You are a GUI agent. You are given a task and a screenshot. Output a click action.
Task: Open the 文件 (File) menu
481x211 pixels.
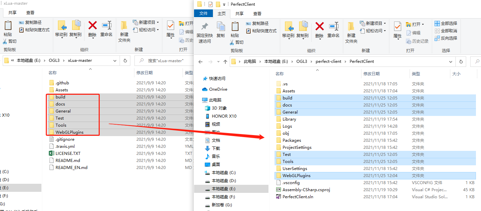click(x=203, y=13)
